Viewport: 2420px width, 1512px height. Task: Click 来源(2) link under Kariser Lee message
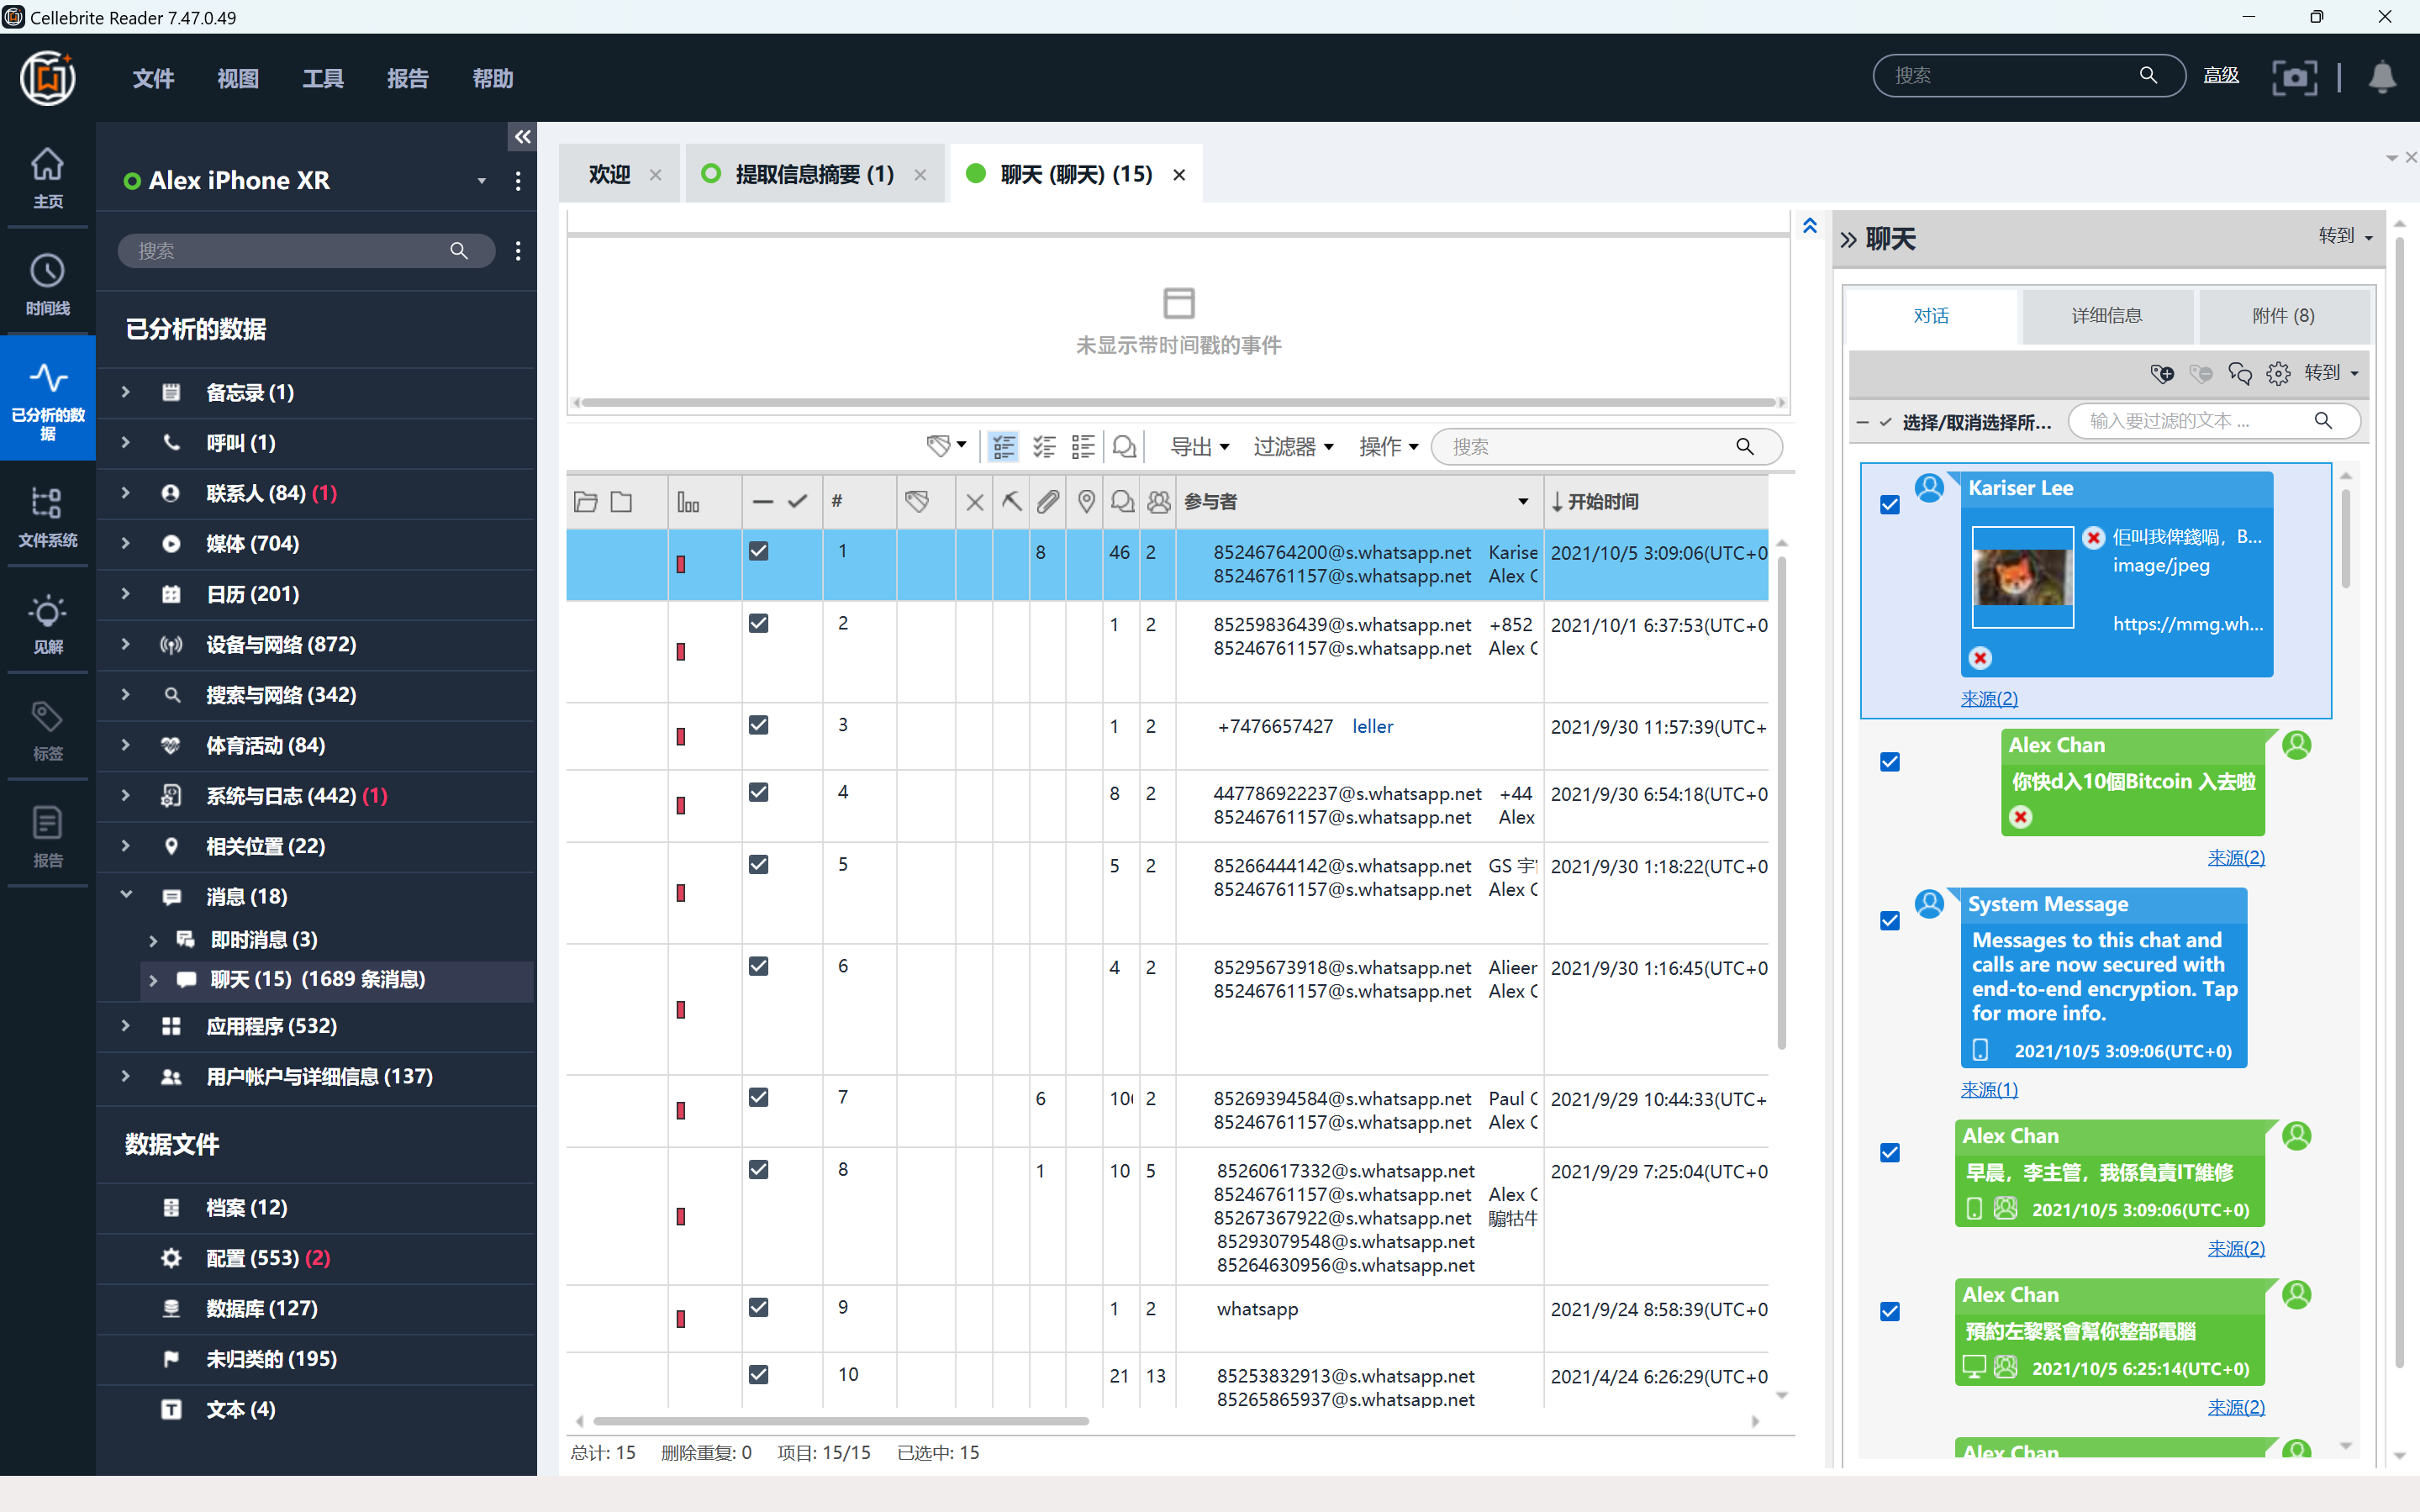(x=1988, y=699)
